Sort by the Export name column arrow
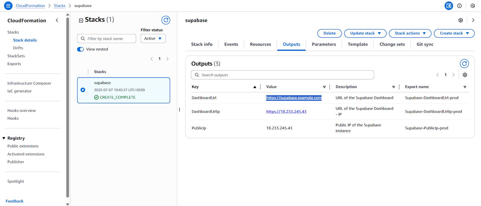Image resolution: width=481 pixels, height=206 pixels. point(465,87)
